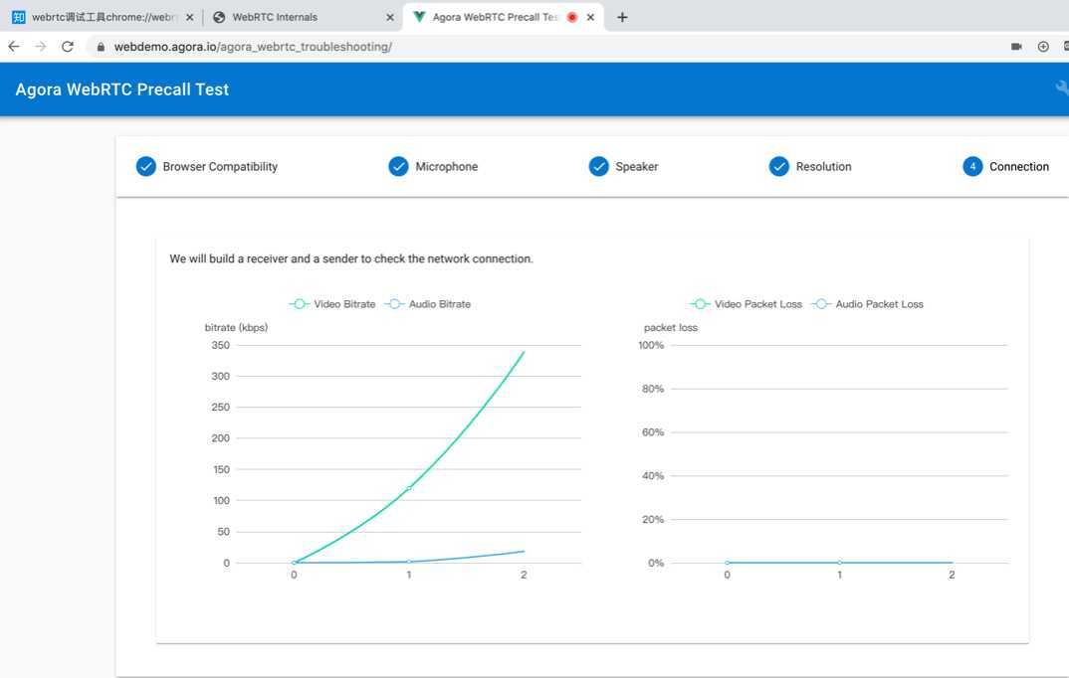
Task: Toggle Audio Packet Loss series in legend
Action: [867, 304]
